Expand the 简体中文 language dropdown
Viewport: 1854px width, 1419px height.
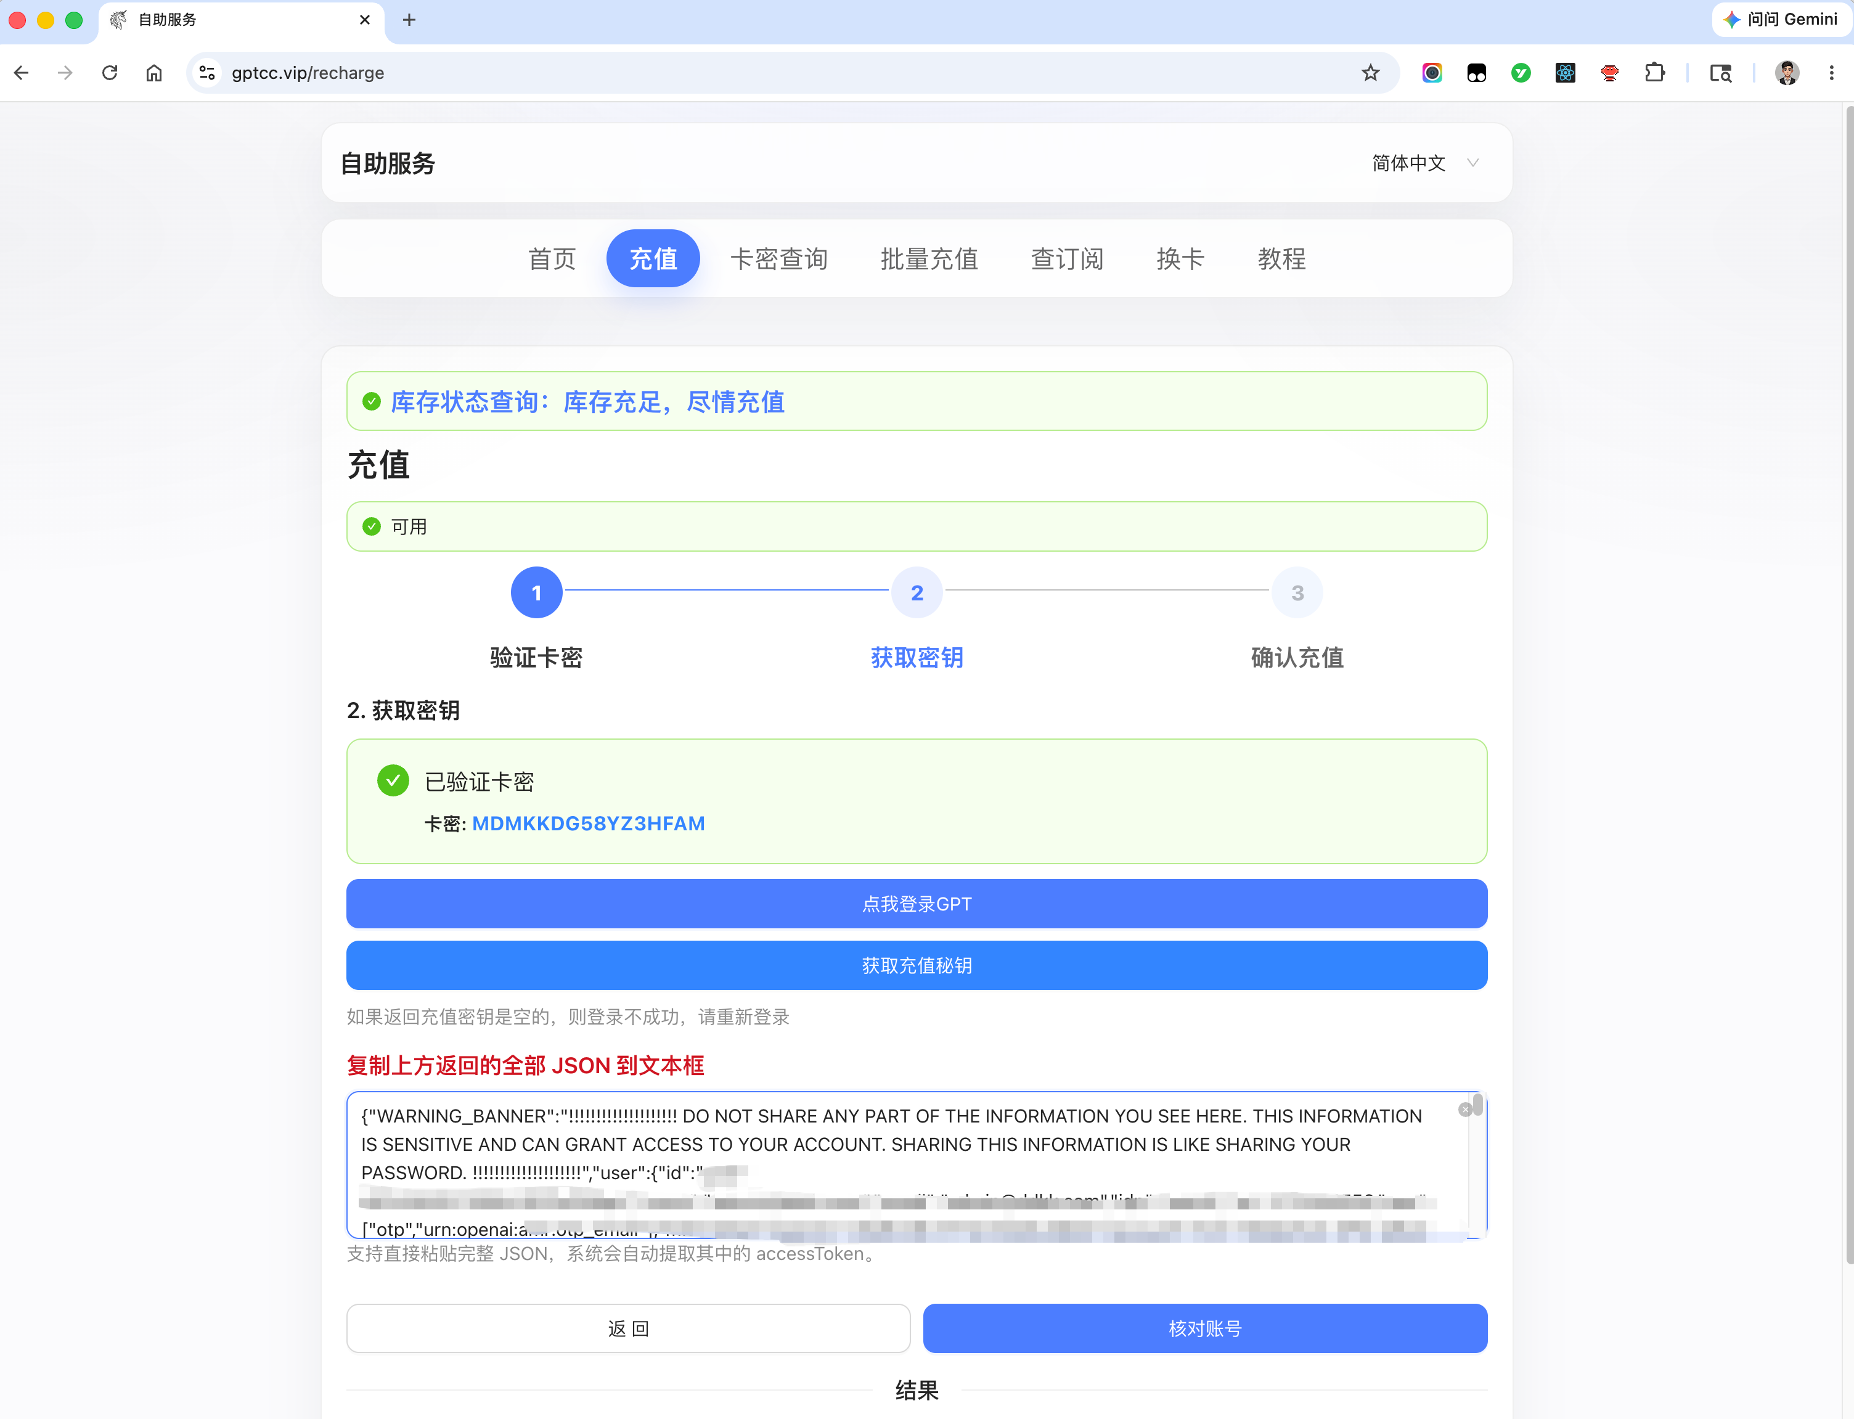coord(1425,163)
